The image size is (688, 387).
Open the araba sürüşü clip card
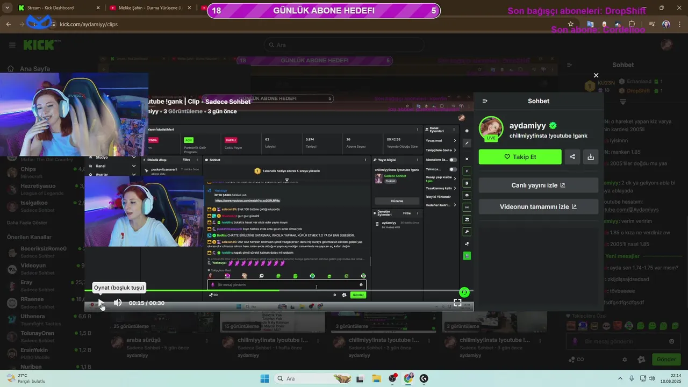point(143,340)
